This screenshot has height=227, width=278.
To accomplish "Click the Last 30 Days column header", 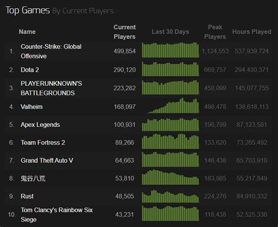I will click(x=170, y=32).
